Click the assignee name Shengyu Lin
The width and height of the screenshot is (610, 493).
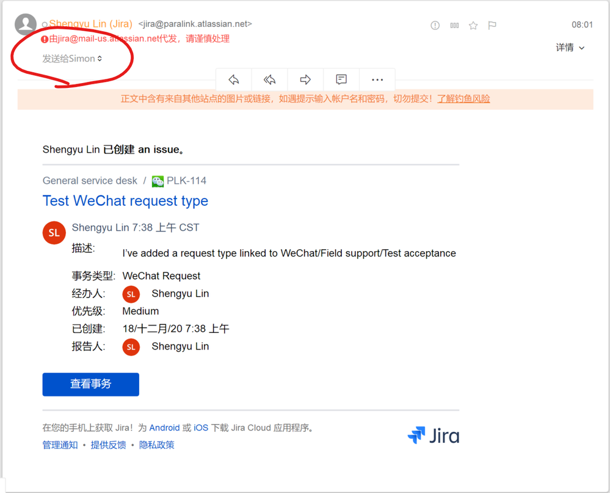coord(180,294)
